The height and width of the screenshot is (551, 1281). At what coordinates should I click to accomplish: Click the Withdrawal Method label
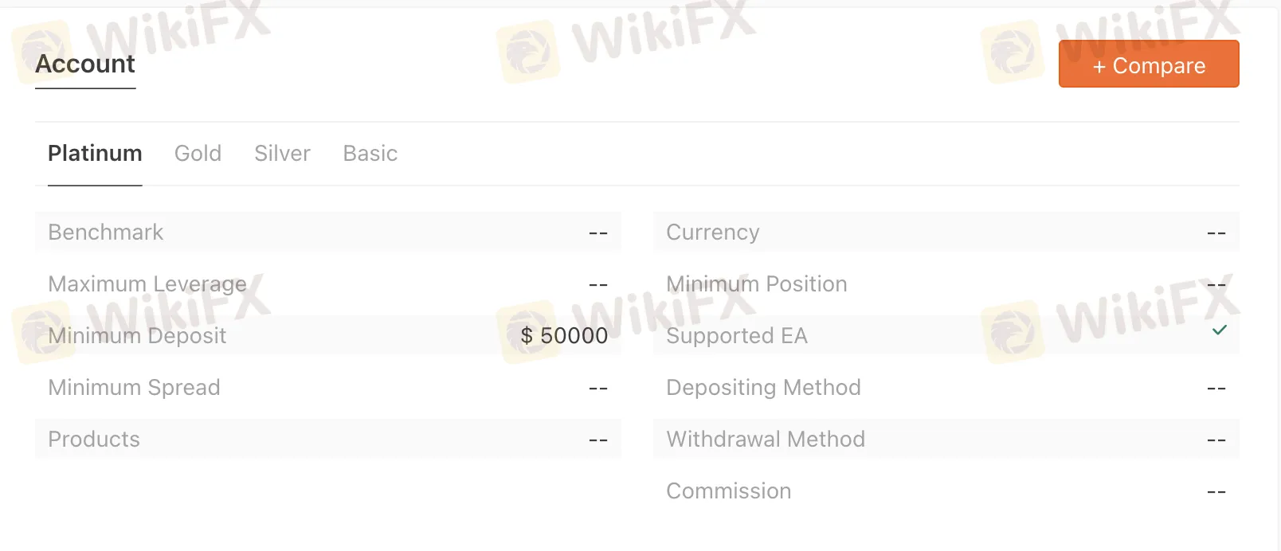765,440
